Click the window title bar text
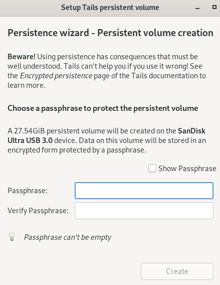Screen dimensions: 220x285 [x=110, y=8]
